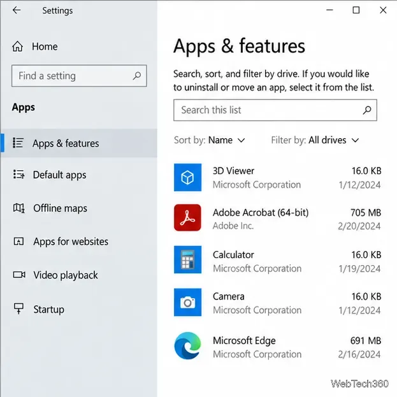Switch to Startup page
Image resolution: width=397 pixels, height=397 pixels.
coord(49,310)
